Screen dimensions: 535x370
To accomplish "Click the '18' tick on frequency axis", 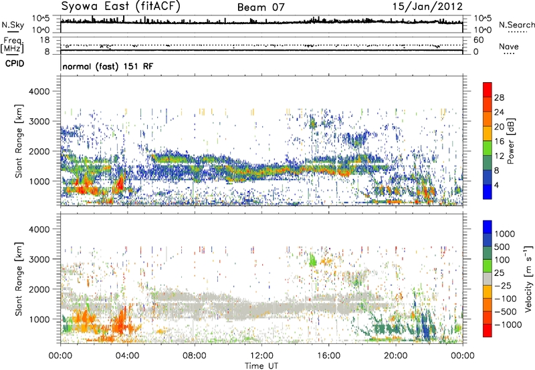I will click(x=45, y=40).
